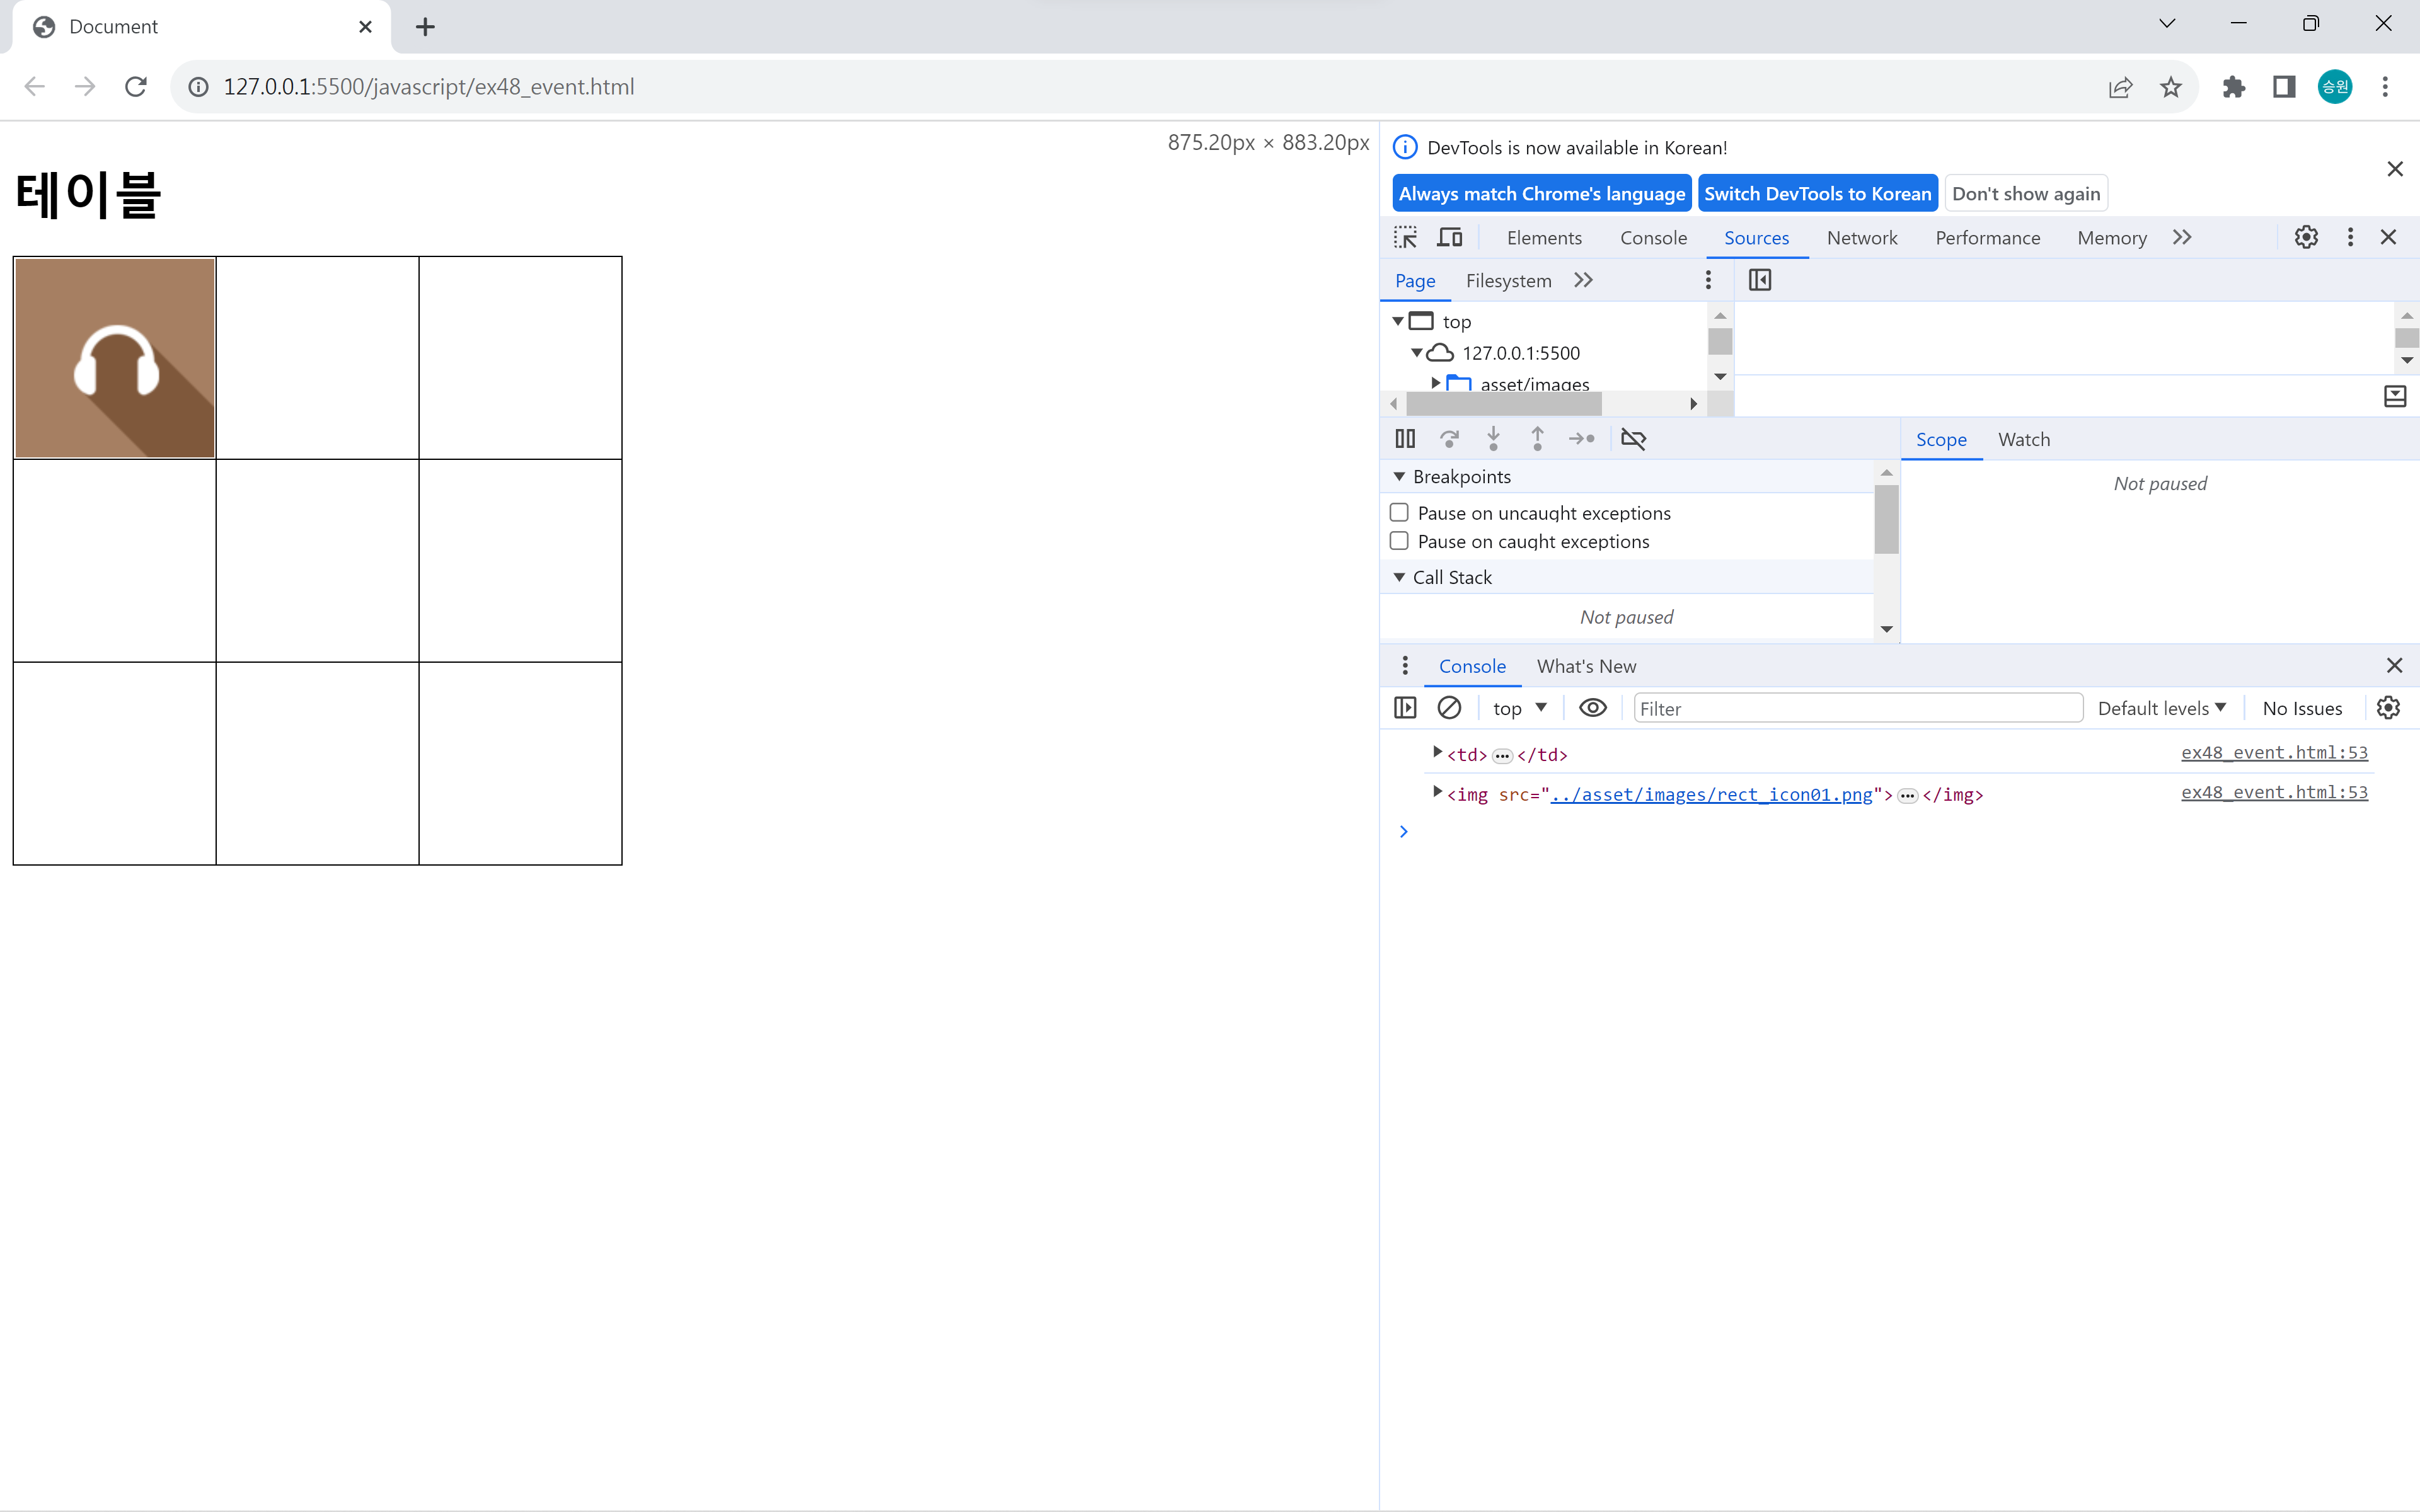Click Switch DevTools to Korean button
This screenshot has width=2420, height=1512.
[1817, 193]
